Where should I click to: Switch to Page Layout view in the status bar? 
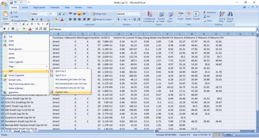click(219, 135)
